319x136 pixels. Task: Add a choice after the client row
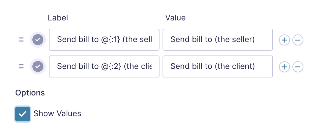(284, 66)
